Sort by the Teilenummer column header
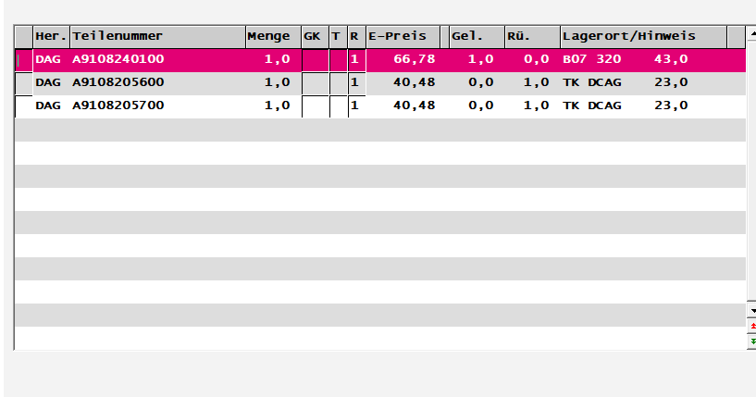 157,36
